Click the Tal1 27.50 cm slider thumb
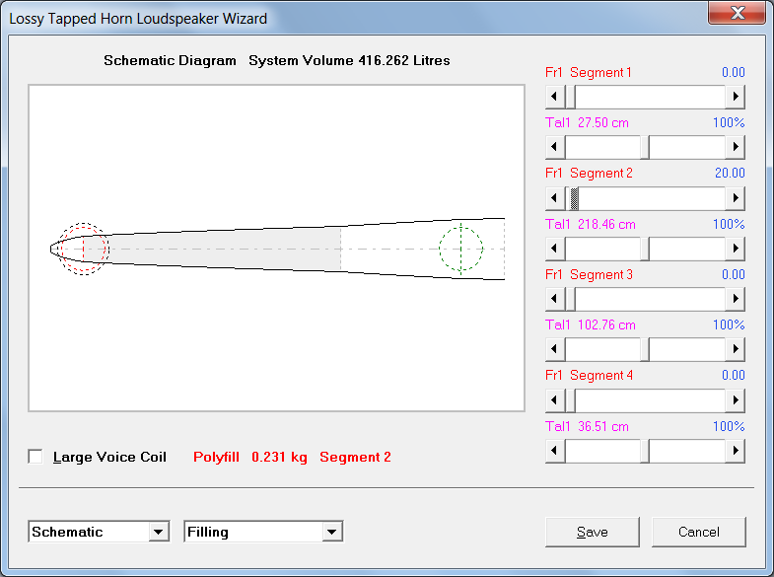The width and height of the screenshot is (774, 577). (x=645, y=147)
